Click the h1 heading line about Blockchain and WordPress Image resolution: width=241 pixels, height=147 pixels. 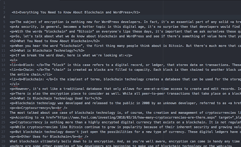click(76, 12)
